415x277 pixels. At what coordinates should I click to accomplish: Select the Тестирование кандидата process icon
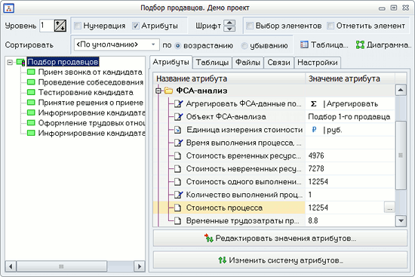(31, 92)
